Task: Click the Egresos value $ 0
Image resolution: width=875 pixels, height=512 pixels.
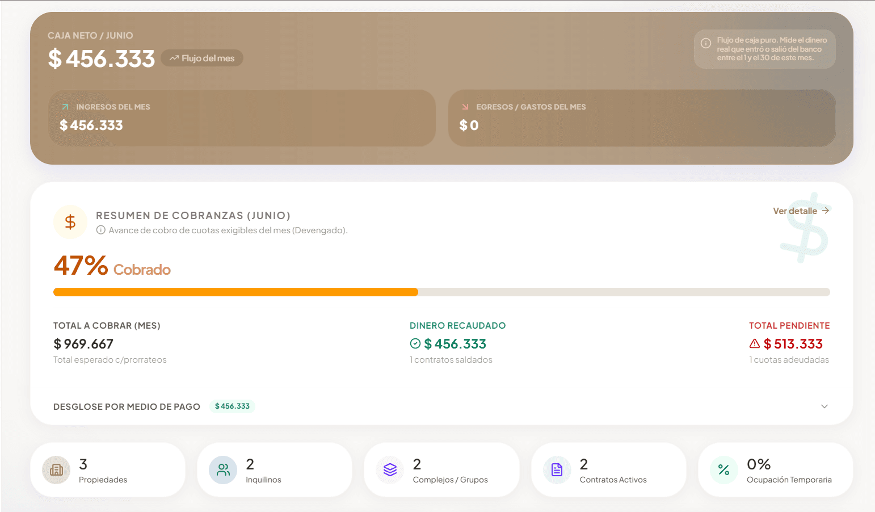Action: point(469,125)
